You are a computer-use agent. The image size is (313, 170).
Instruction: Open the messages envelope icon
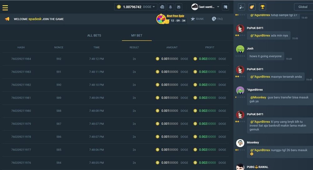pyautogui.click(x=178, y=7)
